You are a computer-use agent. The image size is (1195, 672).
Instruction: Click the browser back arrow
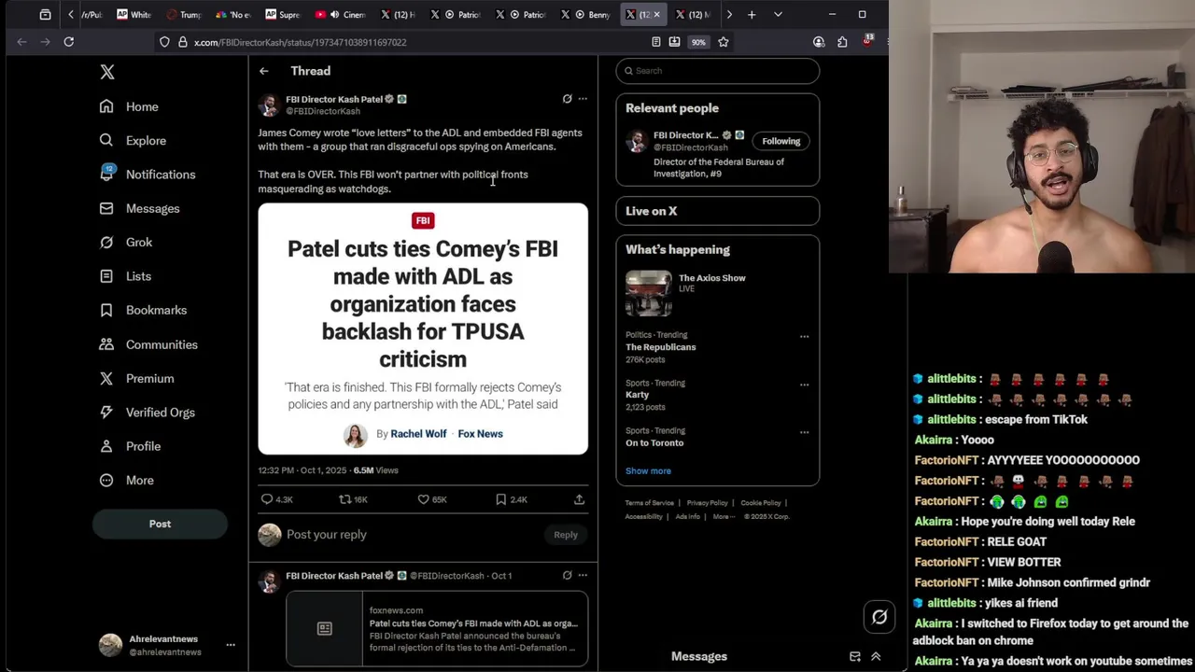click(21, 42)
